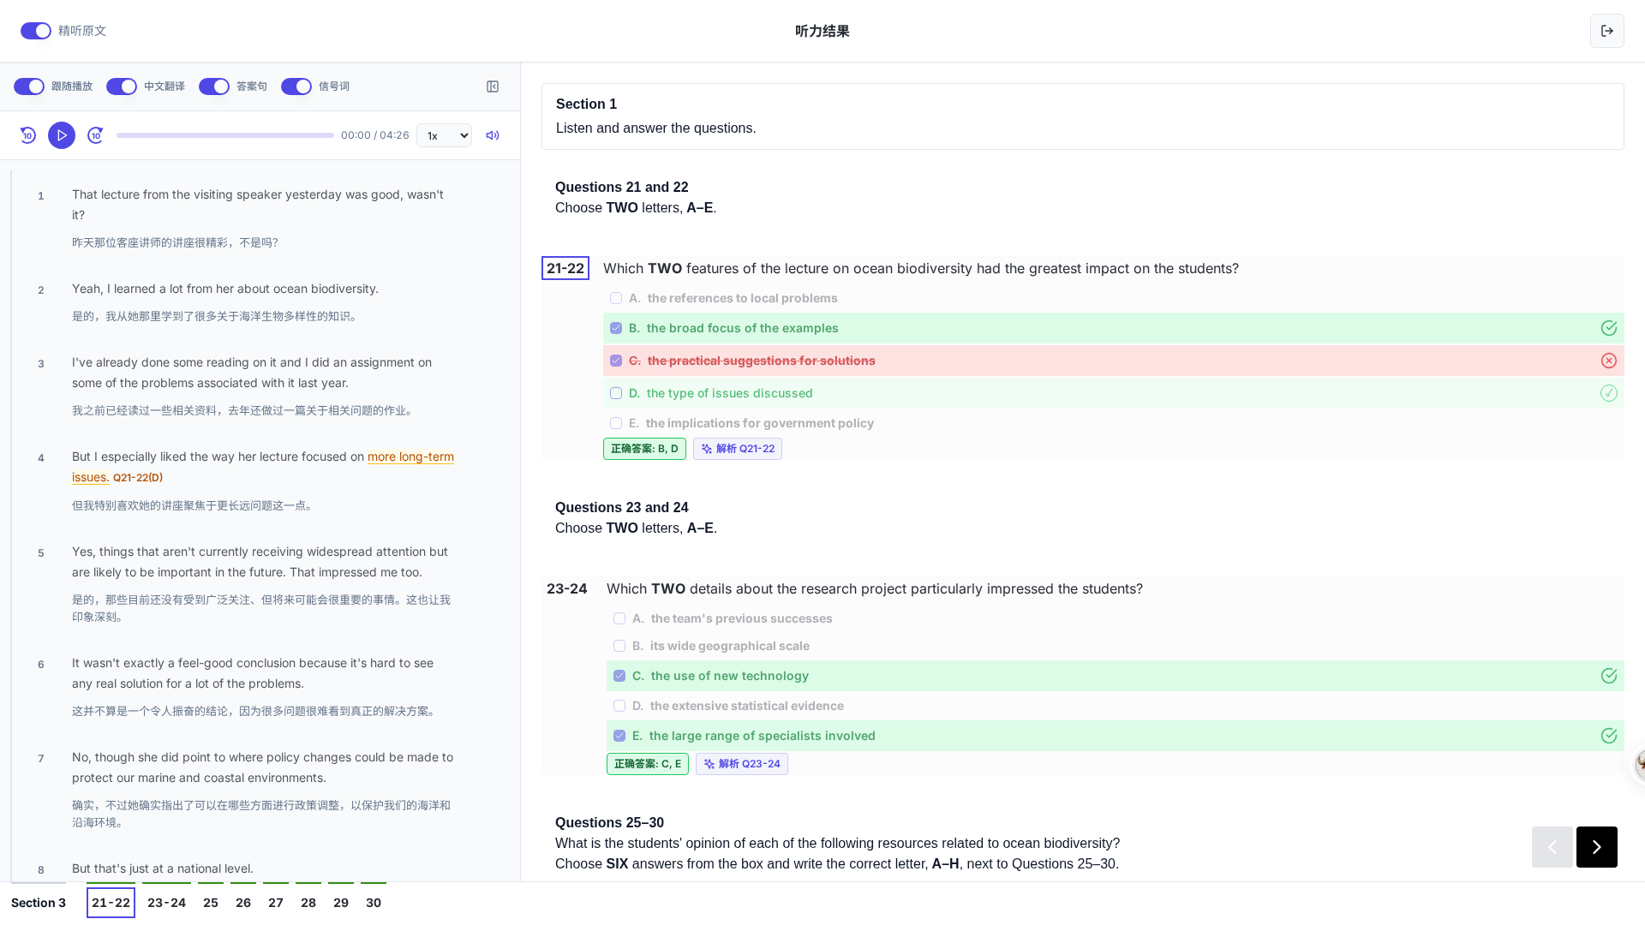Toggle 信号词 switch
This screenshot has height=925, width=1645.
296,87
